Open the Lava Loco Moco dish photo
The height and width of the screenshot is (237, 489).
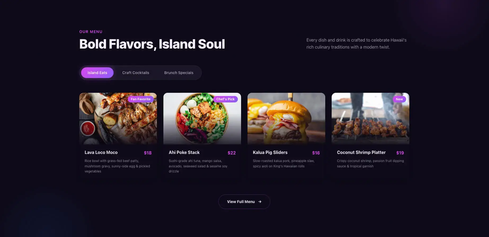pyautogui.click(x=118, y=118)
